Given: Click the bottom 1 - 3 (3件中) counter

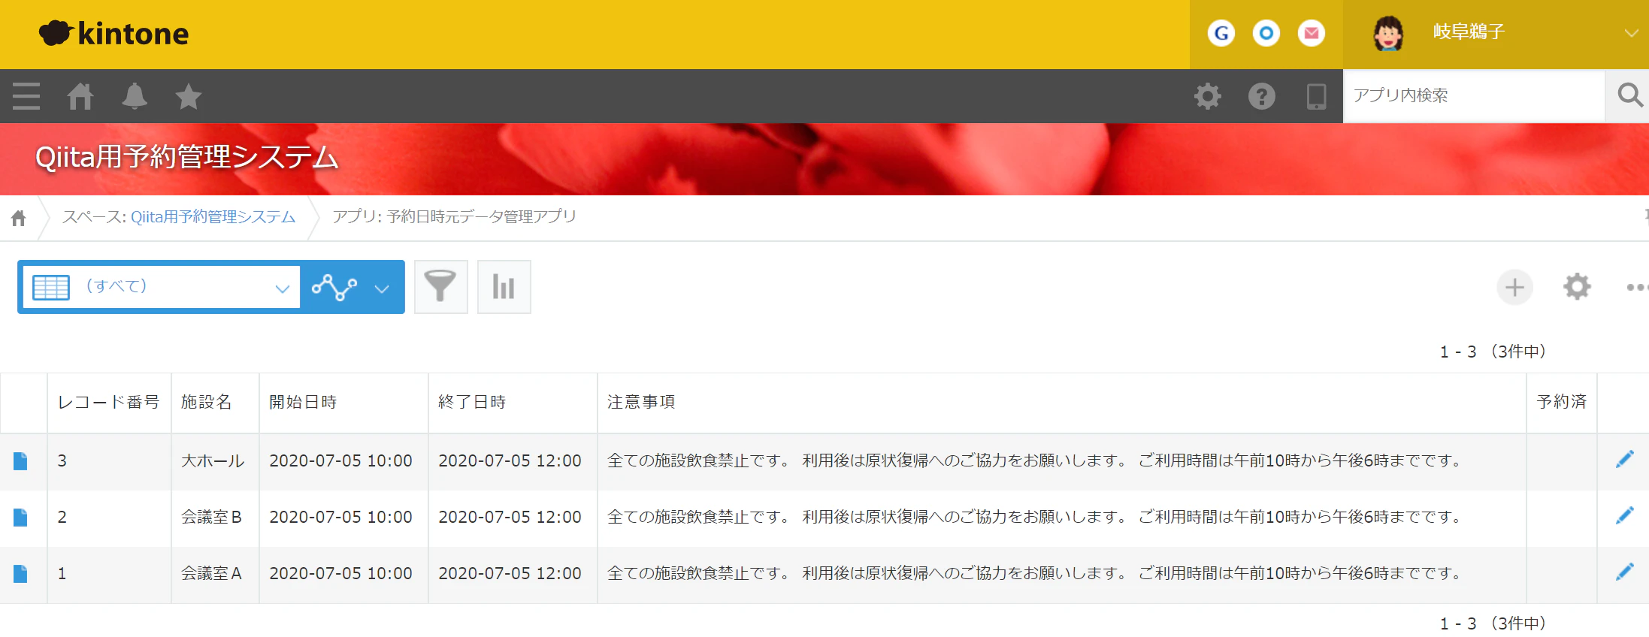Looking at the screenshot, I should click(x=1493, y=623).
